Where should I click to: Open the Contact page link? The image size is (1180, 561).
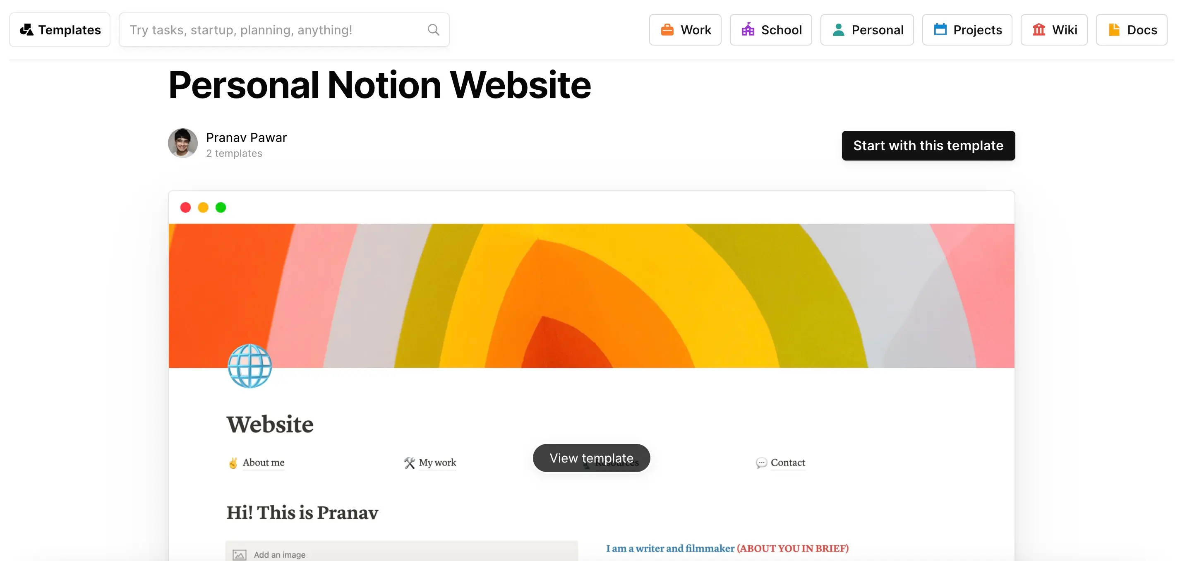coord(787,463)
